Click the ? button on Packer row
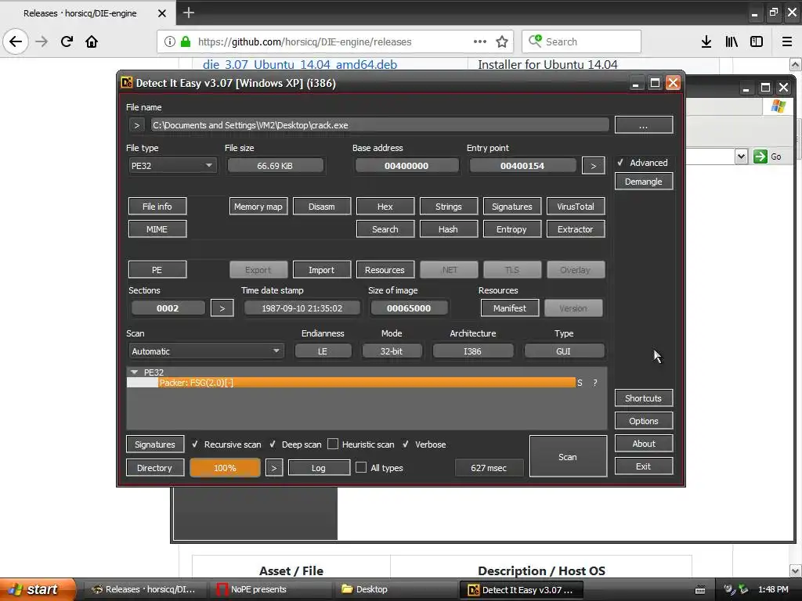Viewport: 802px width, 601px height. [595, 382]
